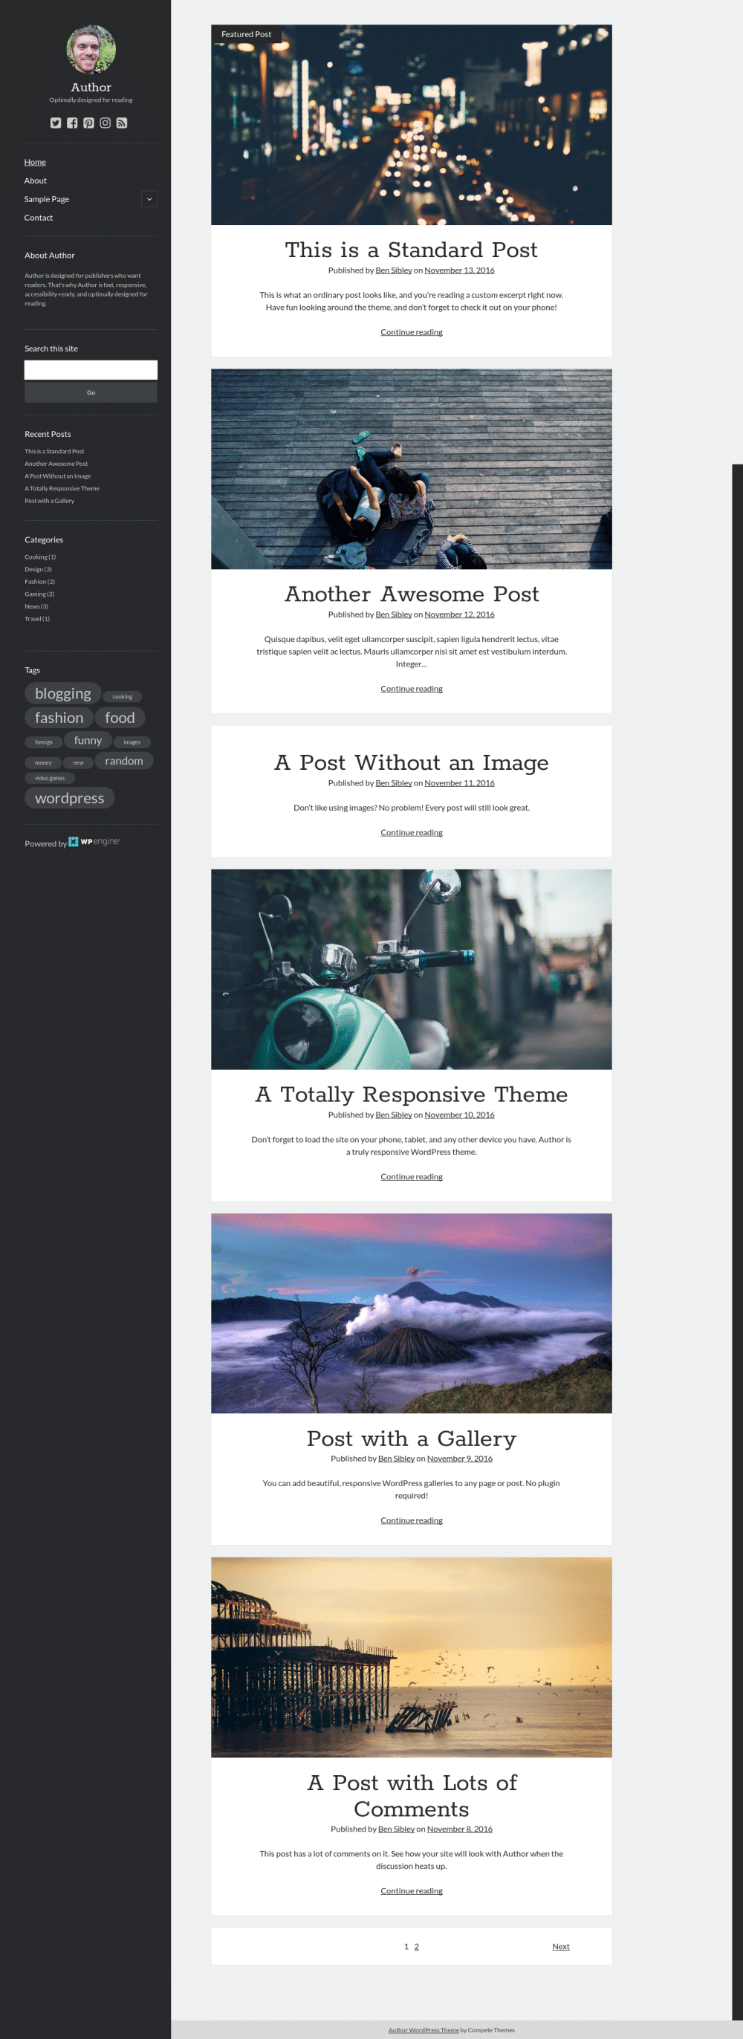Open the Instagram social icon

point(106,123)
